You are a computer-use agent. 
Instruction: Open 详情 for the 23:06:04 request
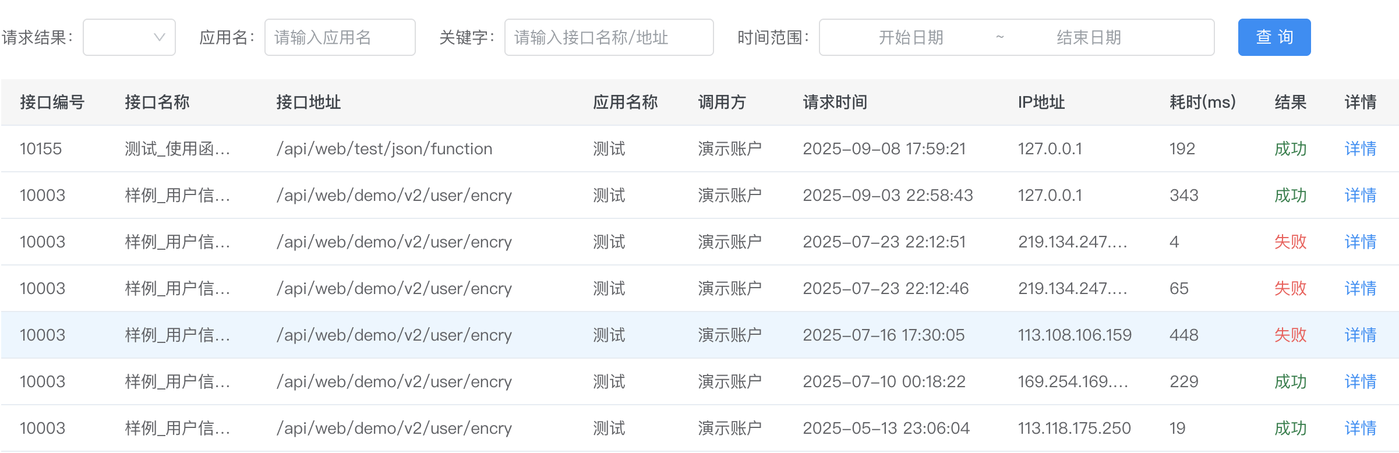pos(1360,428)
